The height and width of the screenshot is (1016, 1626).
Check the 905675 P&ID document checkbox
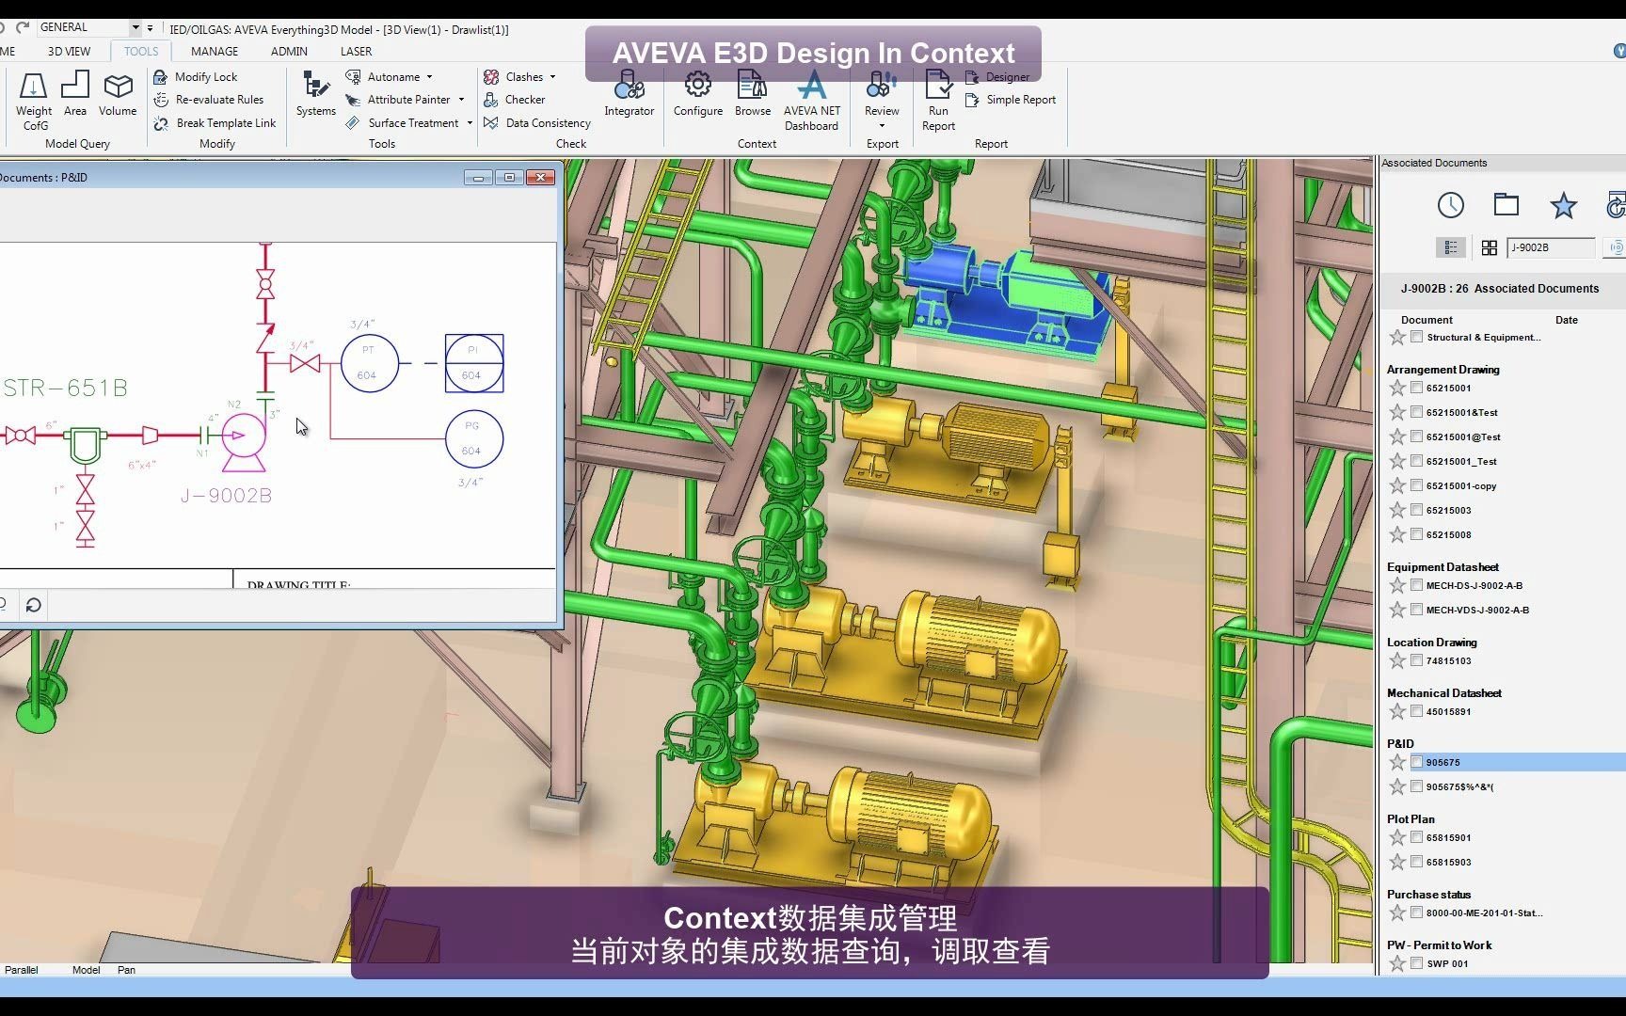[1416, 762]
